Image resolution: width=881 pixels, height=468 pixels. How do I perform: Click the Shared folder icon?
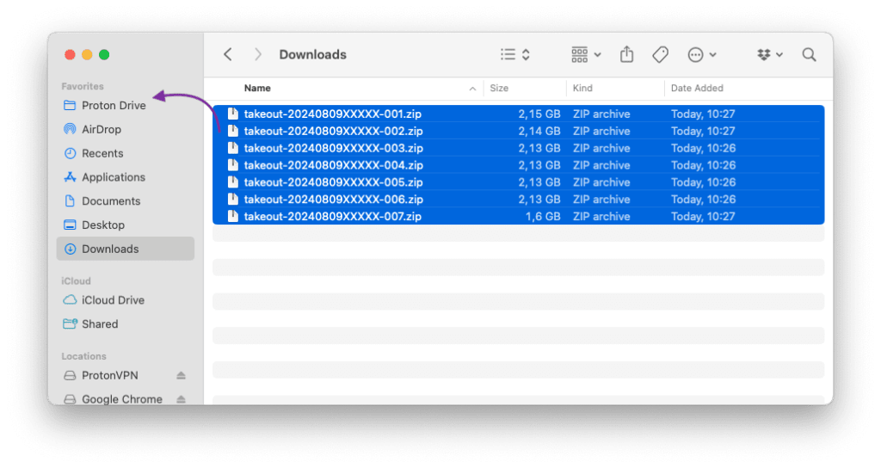[71, 323]
